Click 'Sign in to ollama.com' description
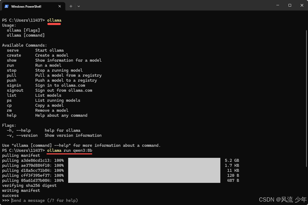 [60, 85]
